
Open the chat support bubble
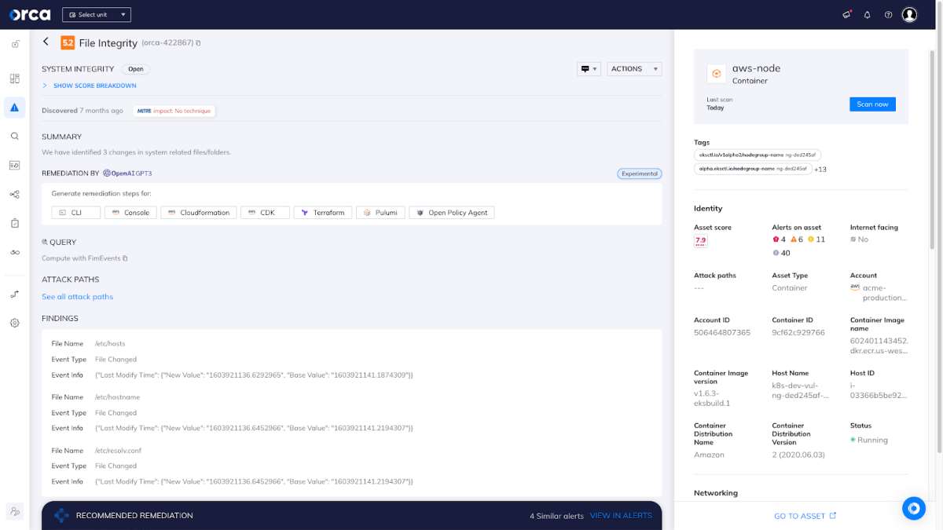913,508
